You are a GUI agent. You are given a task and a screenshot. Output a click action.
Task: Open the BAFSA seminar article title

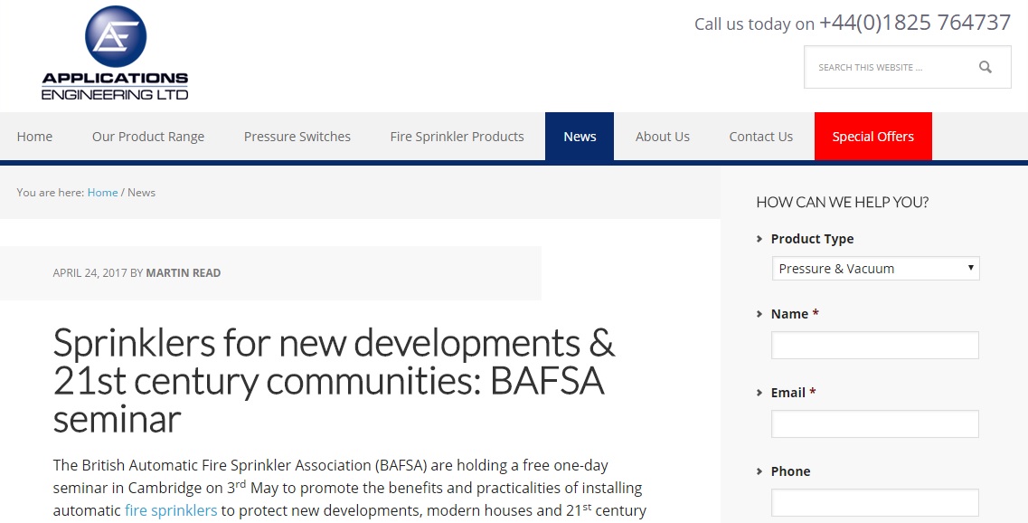pyautogui.click(x=334, y=380)
